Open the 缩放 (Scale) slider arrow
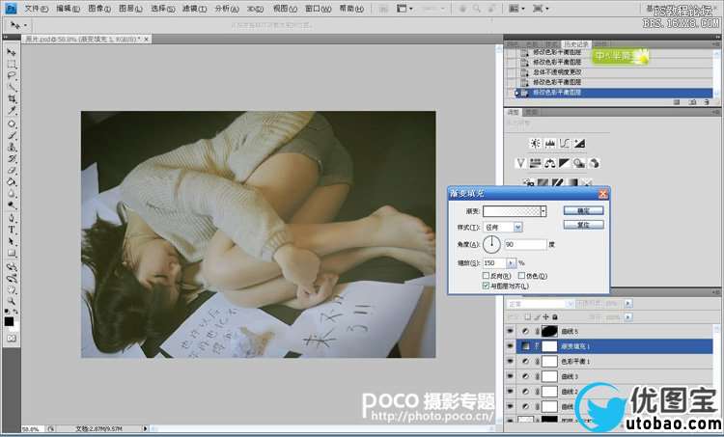 click(511, 263)
